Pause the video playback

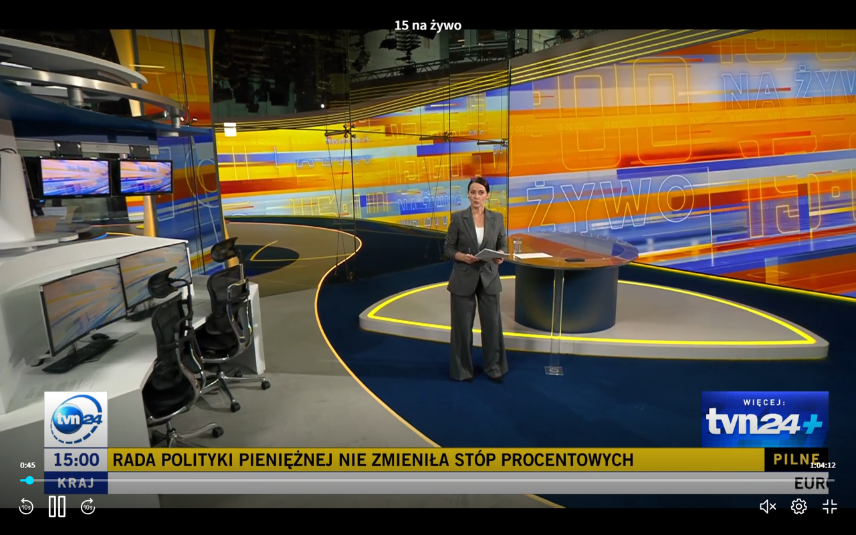point(57,506)
